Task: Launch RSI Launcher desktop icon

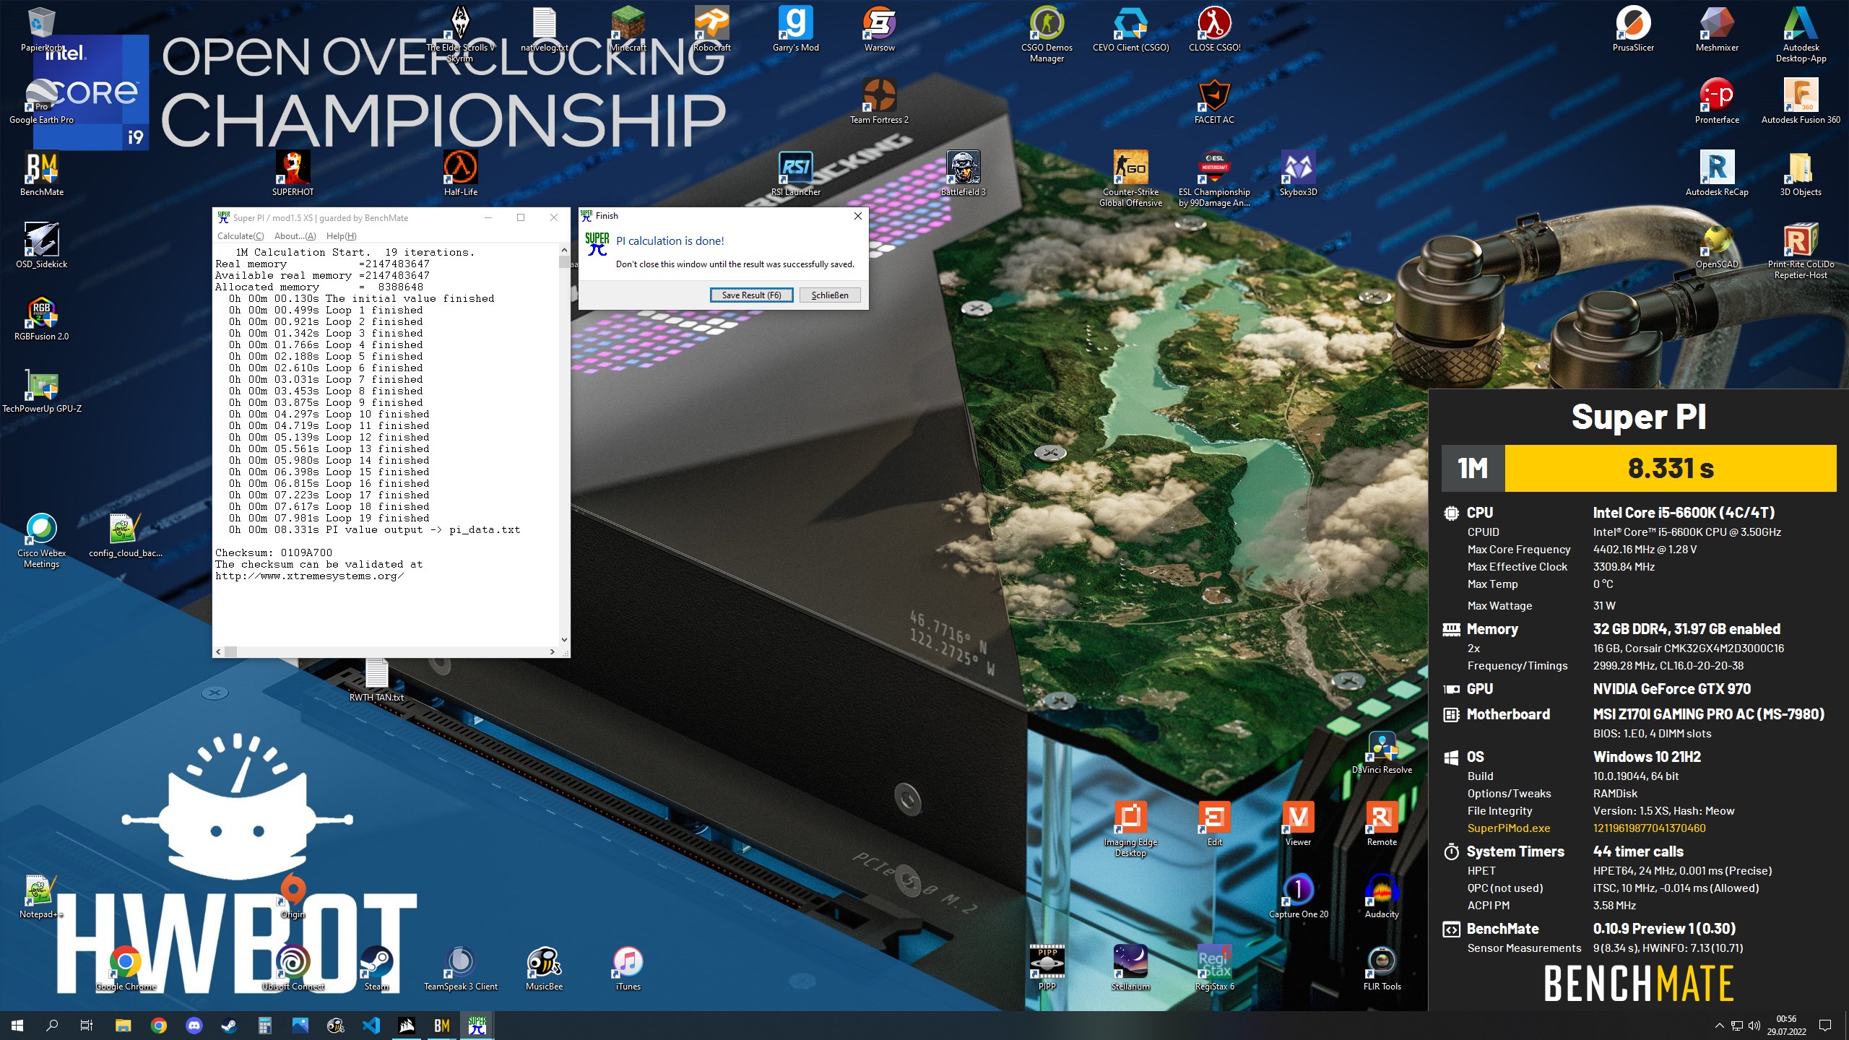Action: click(x=795, y=174)
